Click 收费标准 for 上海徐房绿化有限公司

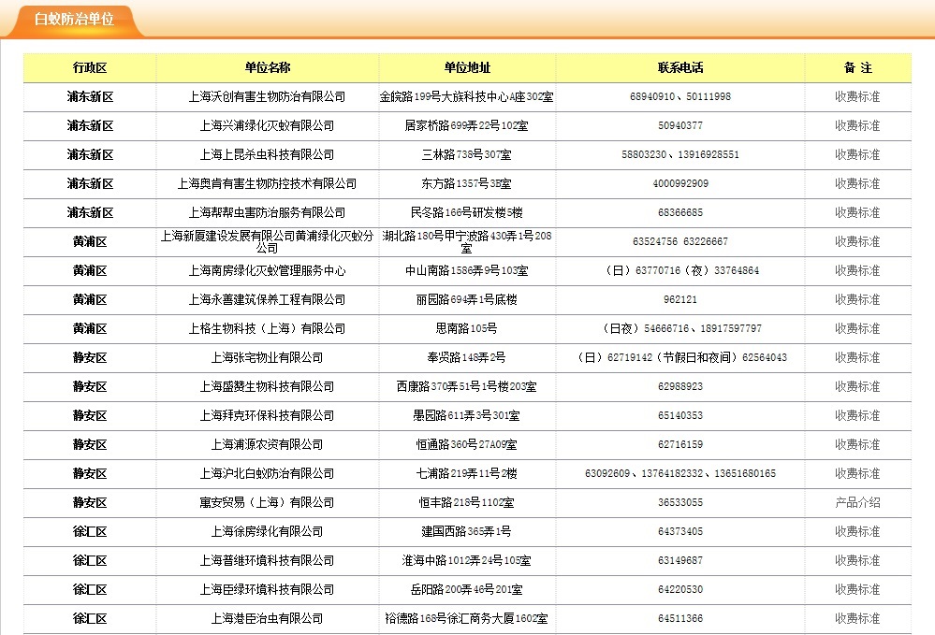(x=857, y=531)
